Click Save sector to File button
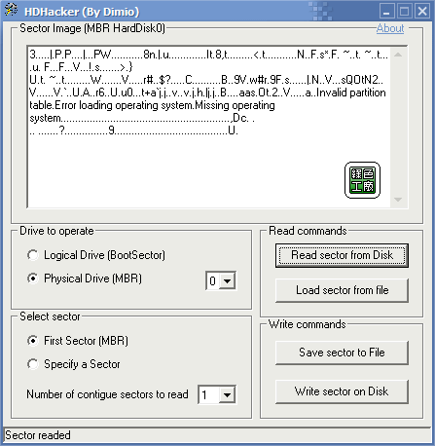 342,353
